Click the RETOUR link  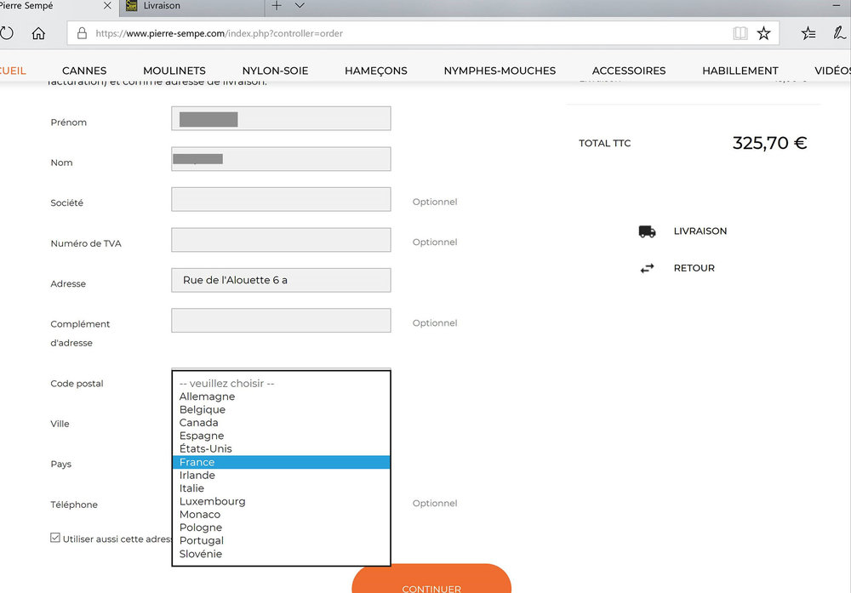click(694, 268)
